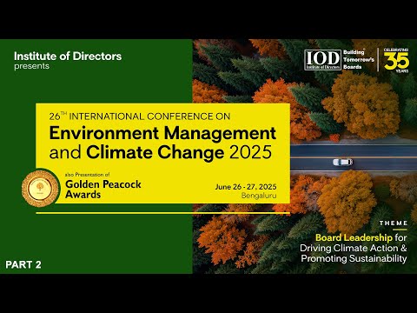Click 'and Climate Change 2025' title line
The height and width of the screenshot is (313, 417).
[x=161, y=152]
